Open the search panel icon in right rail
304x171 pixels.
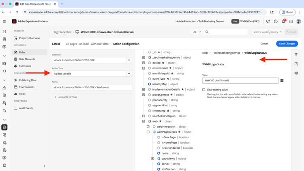[x=296, y=64]
